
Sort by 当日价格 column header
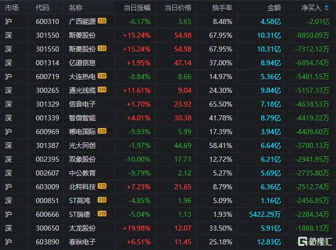(x=178, y=8)
